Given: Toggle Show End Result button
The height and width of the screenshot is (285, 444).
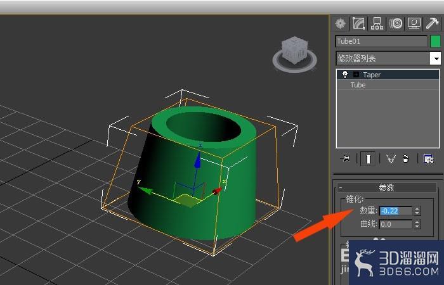Looking at the screenshot, I should click(368, 158).
